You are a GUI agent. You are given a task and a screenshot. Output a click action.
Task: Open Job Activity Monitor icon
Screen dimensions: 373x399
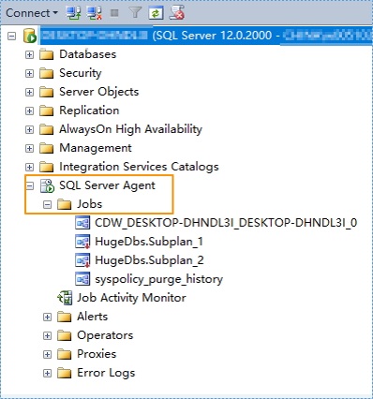pyautogui.click(x=65, y=298)
